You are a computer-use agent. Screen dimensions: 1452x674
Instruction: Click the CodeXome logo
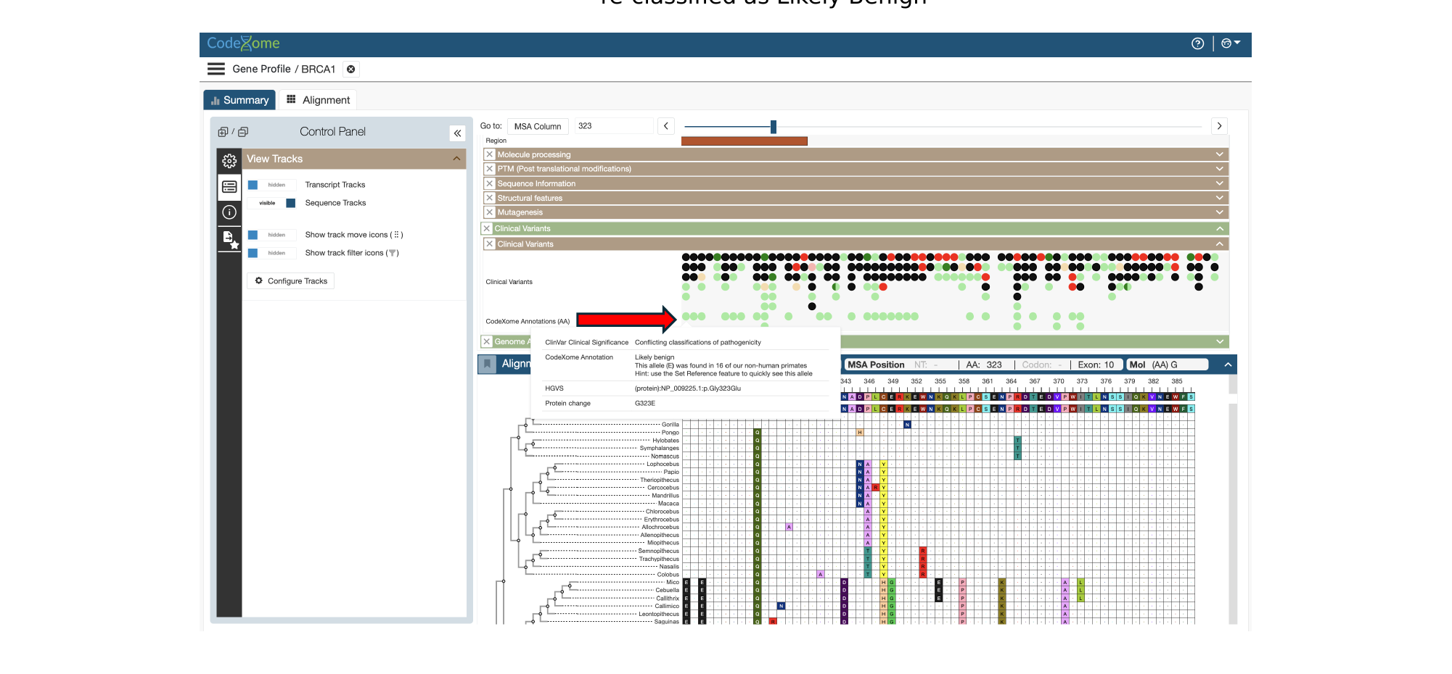click(243, 43)
